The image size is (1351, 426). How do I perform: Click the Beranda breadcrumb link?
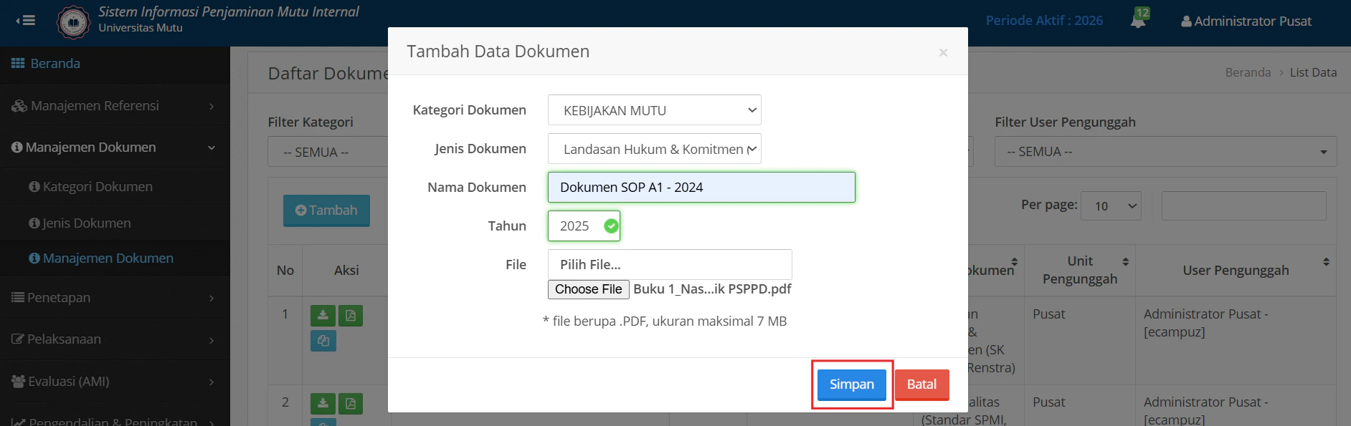pyautogui.click(x=1248, y=72)
